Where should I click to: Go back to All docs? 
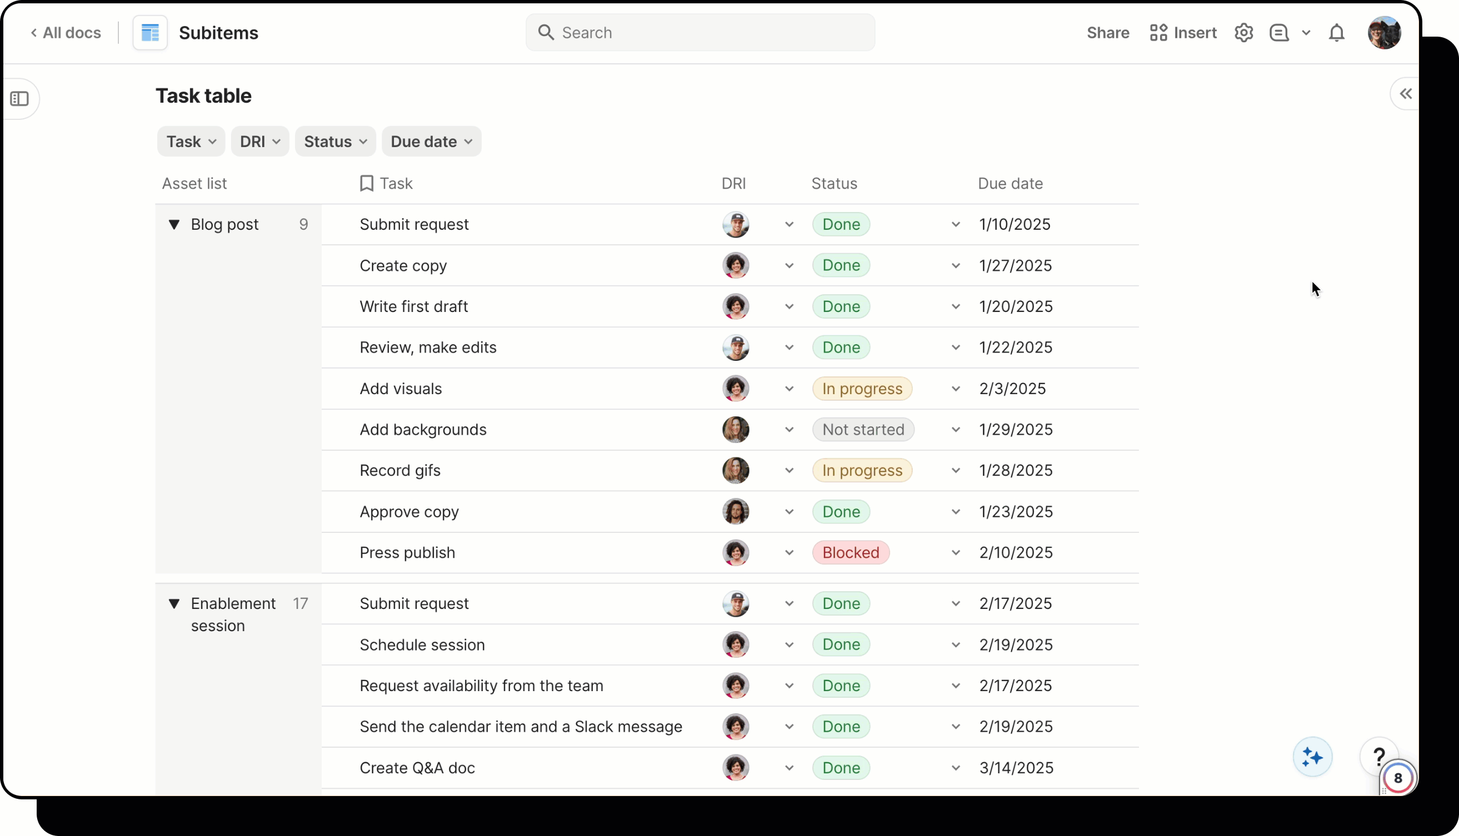point(65,33)
